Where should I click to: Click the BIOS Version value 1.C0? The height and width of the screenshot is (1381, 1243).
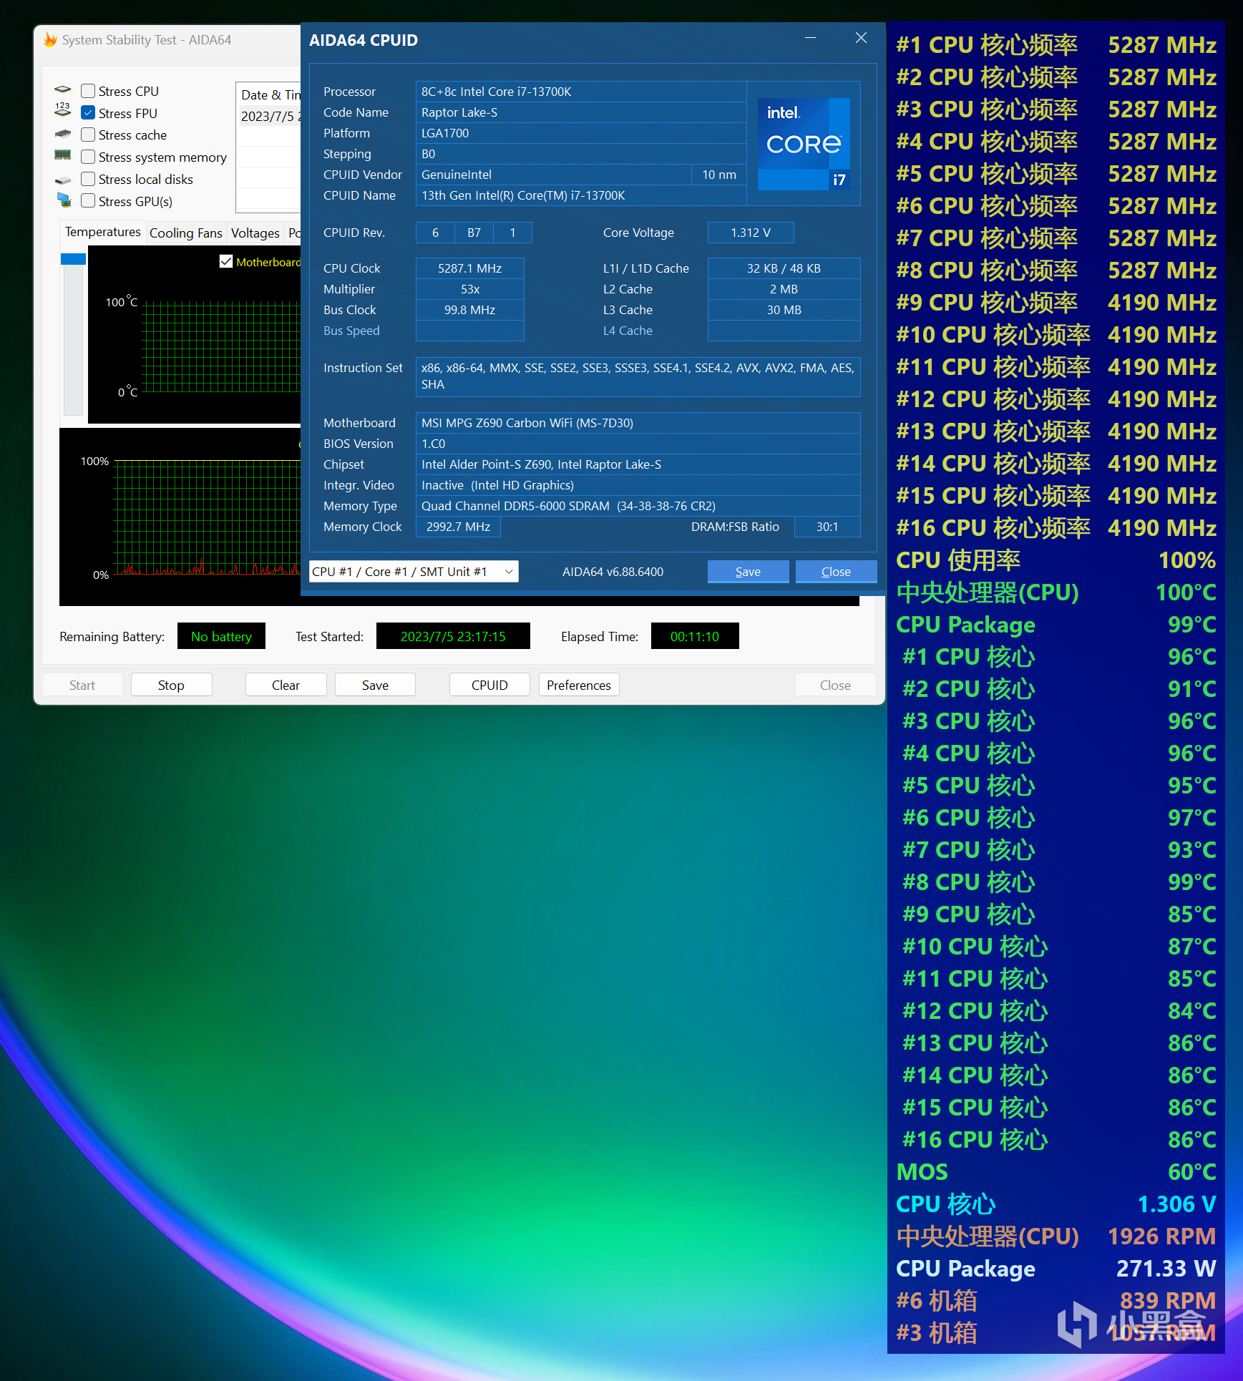tap(638, 444)
